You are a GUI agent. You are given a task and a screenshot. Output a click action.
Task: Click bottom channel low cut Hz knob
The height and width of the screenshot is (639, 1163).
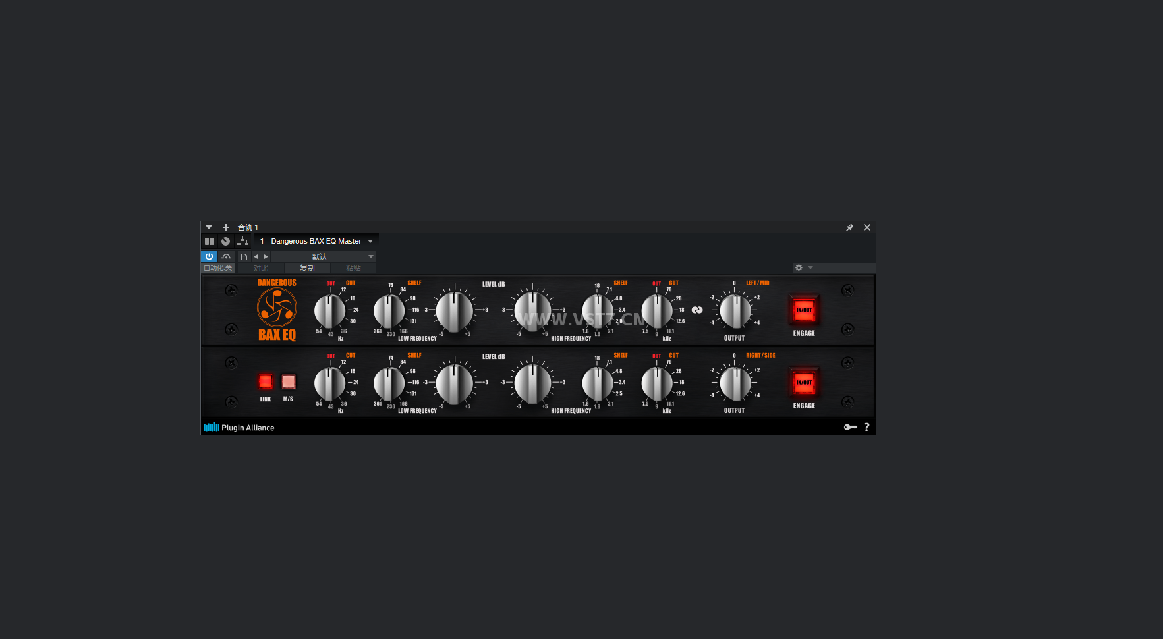(x=330, y=383)
